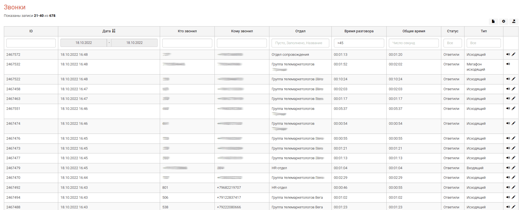Play recording for call 2467494
The image size is (523, 210).
click(x=508, y=197)
